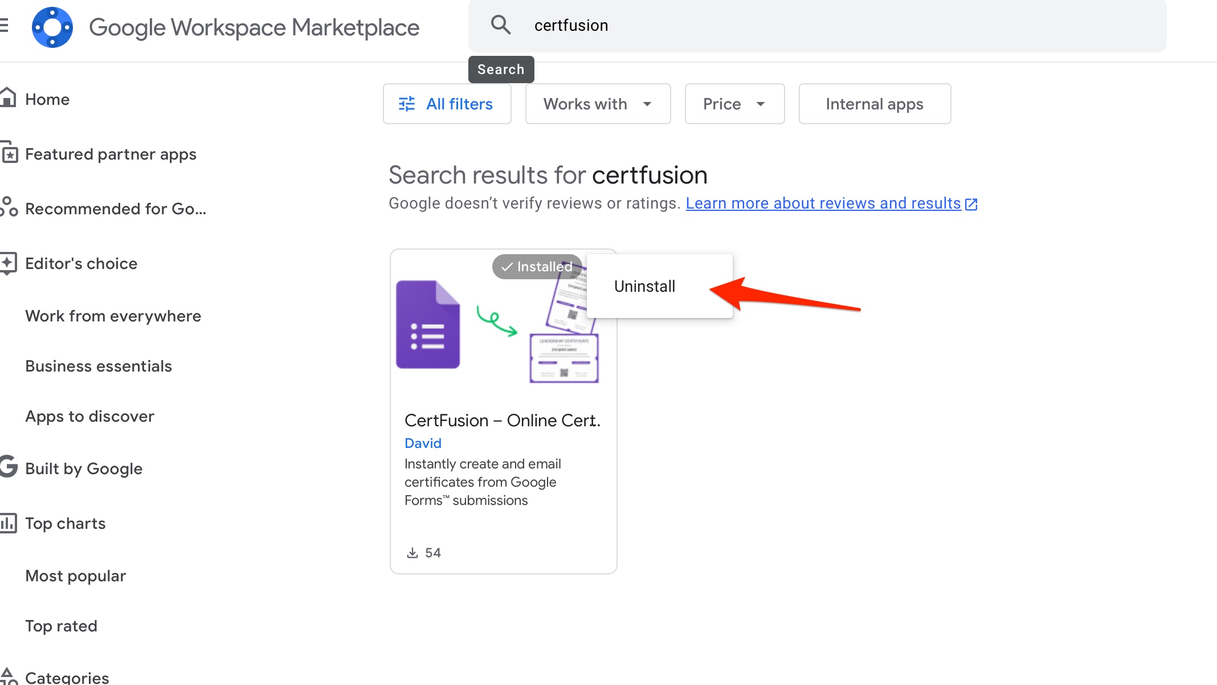1217x685 pixels.
Task: Select Uninstall from the context menu
Action: [x=644, y=286]
